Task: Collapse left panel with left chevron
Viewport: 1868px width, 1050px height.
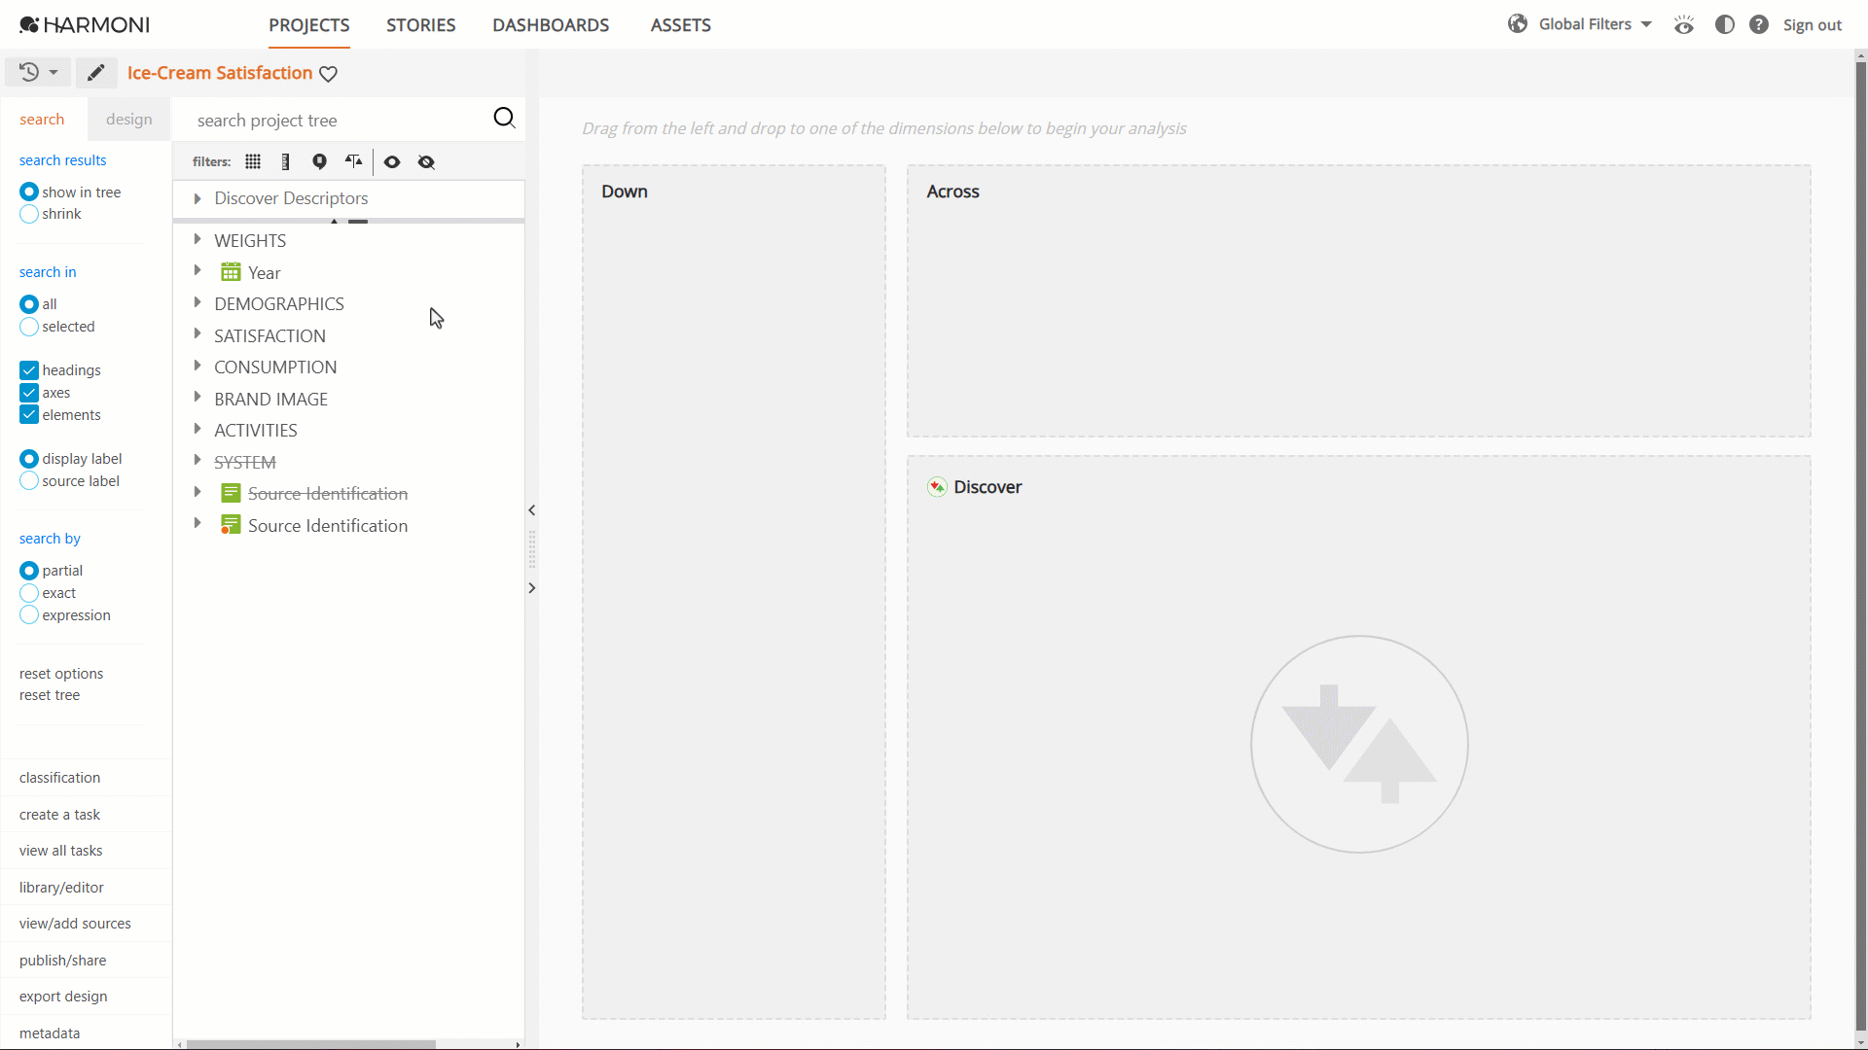Action: 531,510
